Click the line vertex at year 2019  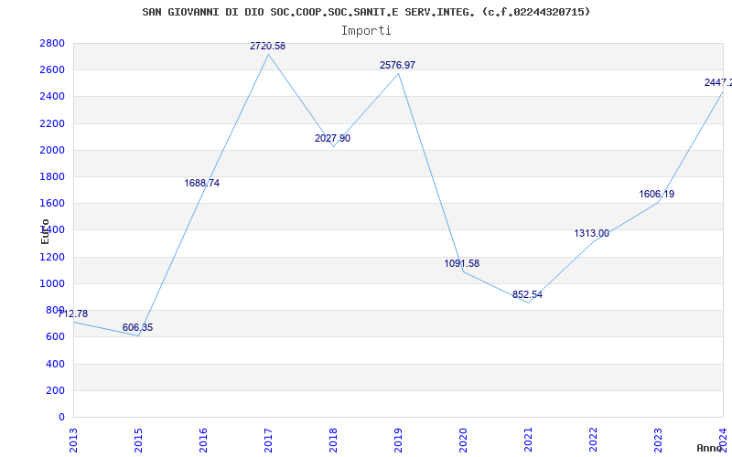pyautogui.click(x=398, y=73)
